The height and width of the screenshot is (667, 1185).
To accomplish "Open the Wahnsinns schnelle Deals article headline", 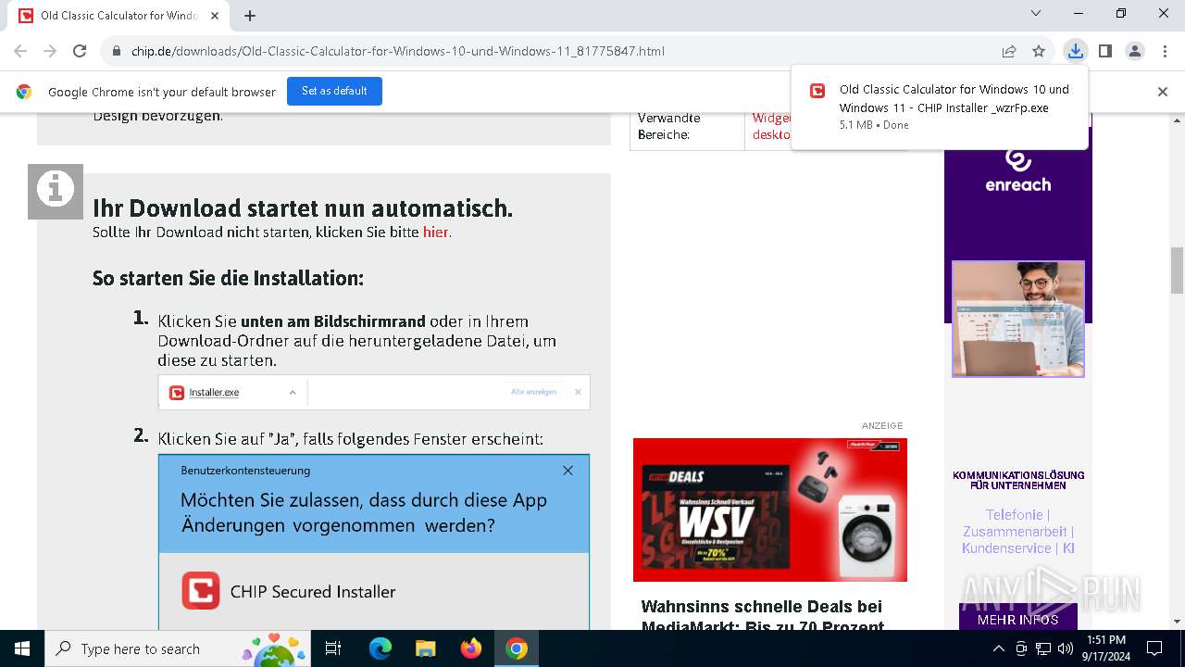I will [x=762, y=616].
